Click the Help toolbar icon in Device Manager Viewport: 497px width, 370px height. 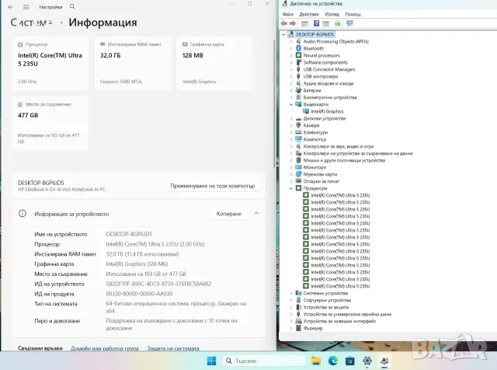(x=316, y=23)
